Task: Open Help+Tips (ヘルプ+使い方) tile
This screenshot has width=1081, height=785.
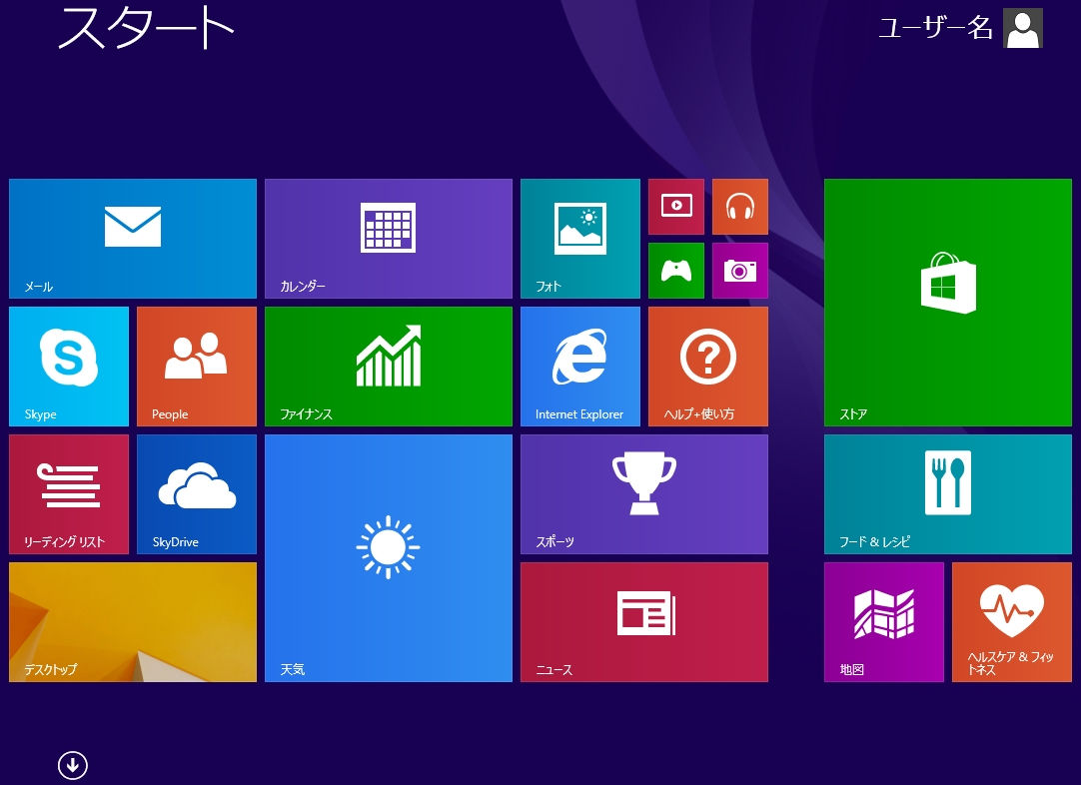Action: 708,366
